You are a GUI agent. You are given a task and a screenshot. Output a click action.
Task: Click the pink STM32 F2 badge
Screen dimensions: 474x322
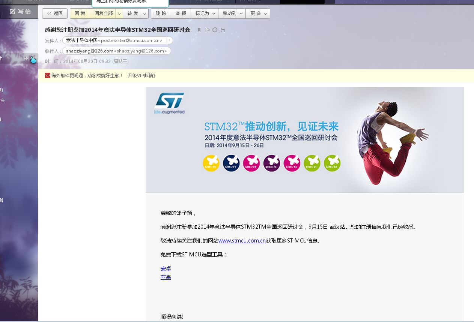click(x=251, y=163)
